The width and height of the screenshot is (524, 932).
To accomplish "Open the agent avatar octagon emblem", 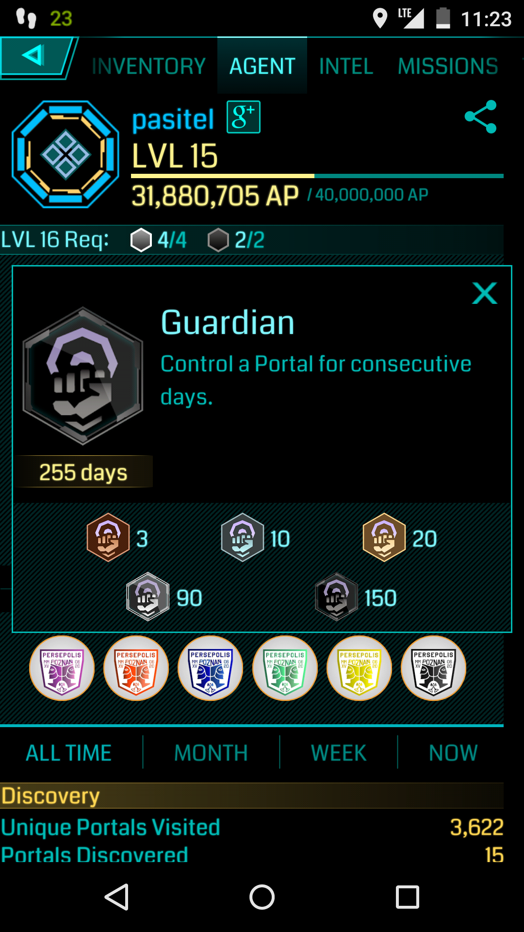I will coord(65,154).
